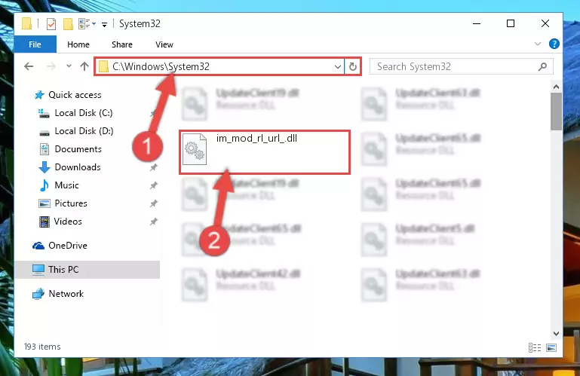This screenshot has width=580, height=376.
Task: Switch to Details view layout
Action: 535,347
